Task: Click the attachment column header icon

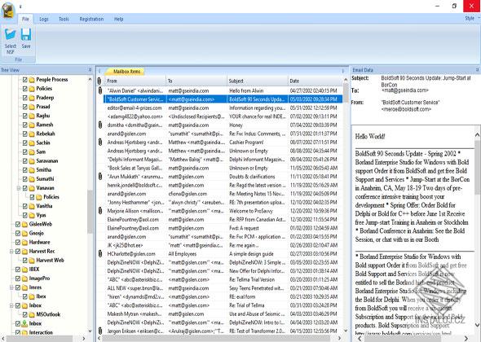Action: click(99, 81)
